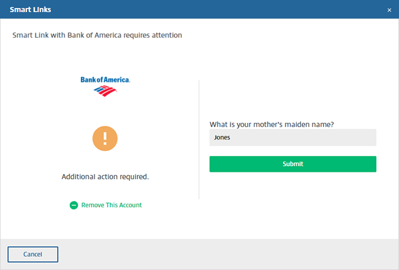399x270 pixels.
Task: Click the 'Additional action required.' message
Action: [105, 177]
